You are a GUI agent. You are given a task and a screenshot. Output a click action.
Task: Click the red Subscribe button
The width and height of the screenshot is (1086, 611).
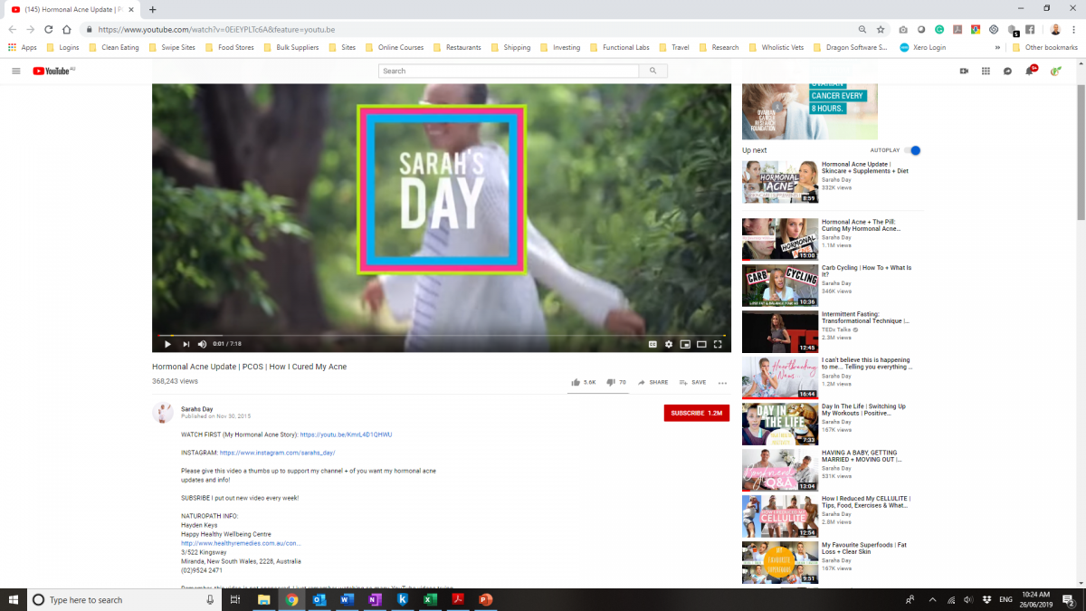coord(696,413)
